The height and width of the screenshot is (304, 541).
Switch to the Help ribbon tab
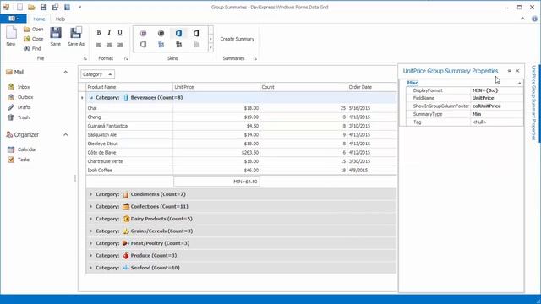[x=60, y=19]
